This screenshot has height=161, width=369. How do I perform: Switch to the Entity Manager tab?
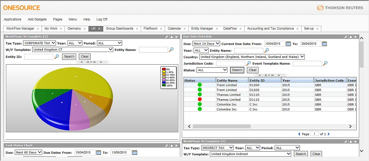tap(202, 28)
